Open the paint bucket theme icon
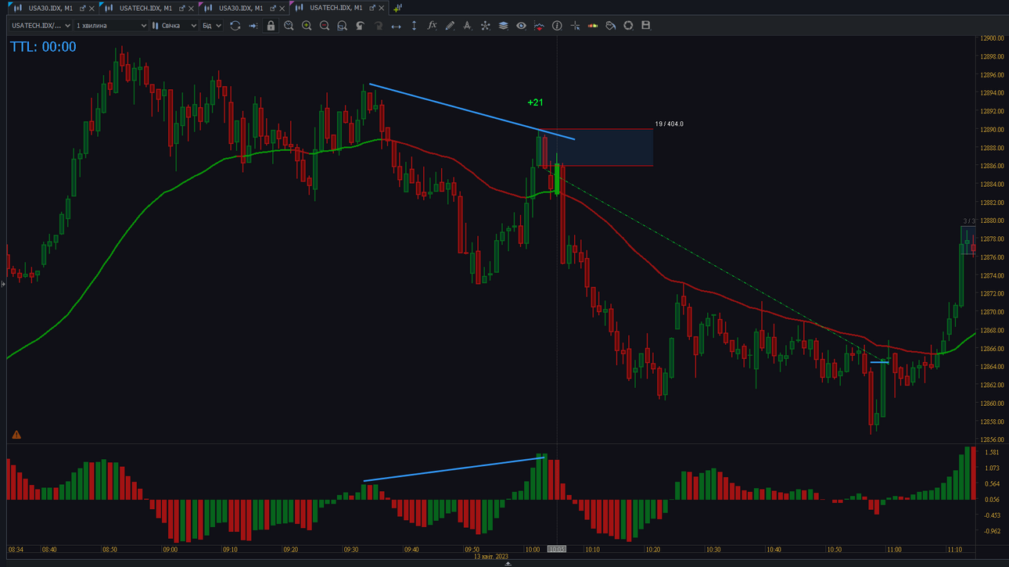Image resolution: width=1009 pixels, height=567 pixels. pyautogui.click(x=611, y=26)
